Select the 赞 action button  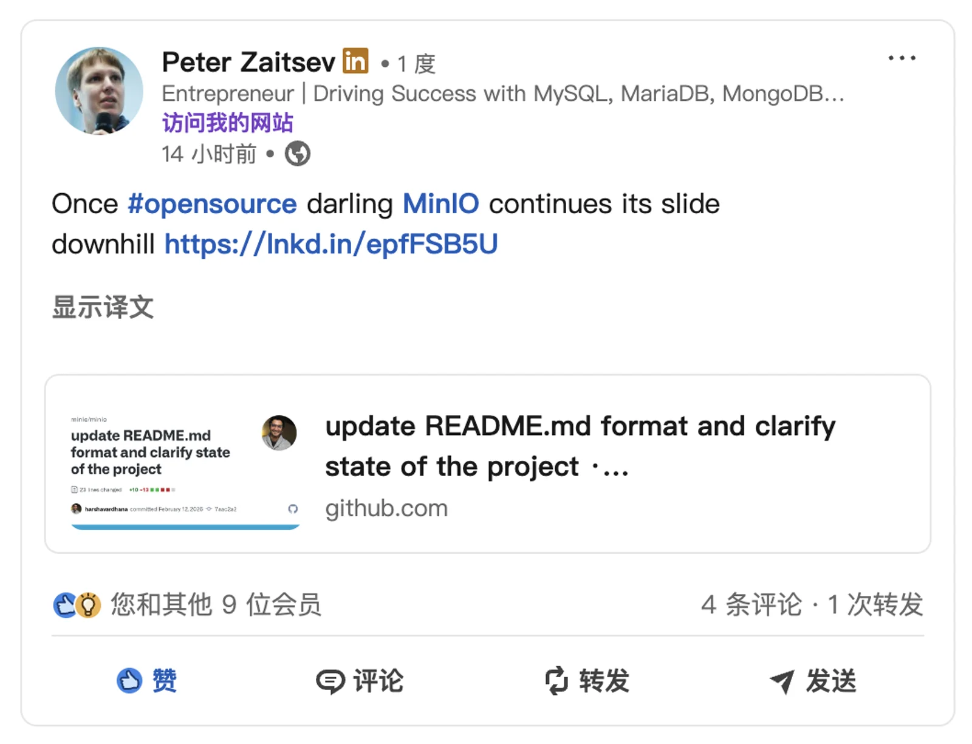pos(164,681)
